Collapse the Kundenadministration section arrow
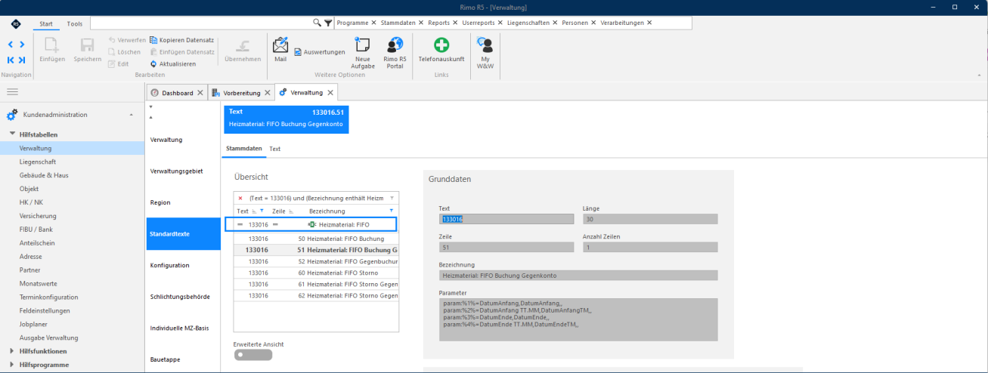This screenshot has height=373, width=988. (x=132, y=115)
